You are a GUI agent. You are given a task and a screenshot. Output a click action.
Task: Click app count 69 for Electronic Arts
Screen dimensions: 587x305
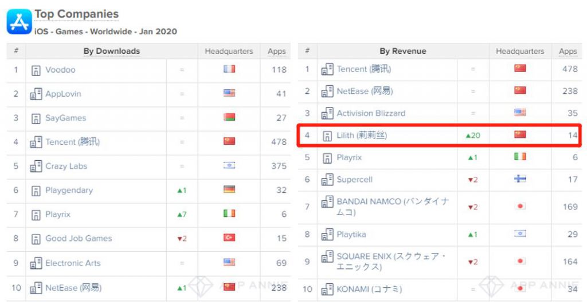tap(281, 263)
